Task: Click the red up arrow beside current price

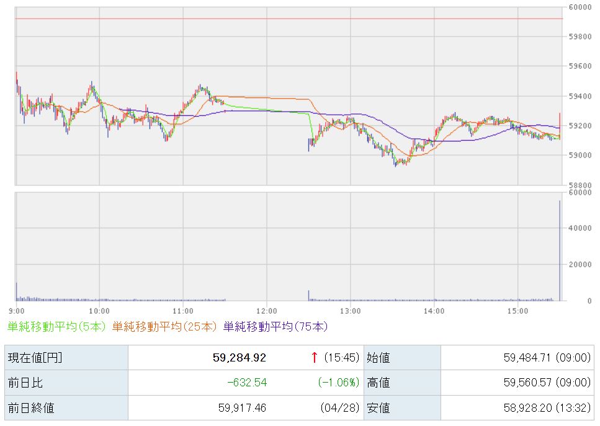Action: (x=315, y=357)
